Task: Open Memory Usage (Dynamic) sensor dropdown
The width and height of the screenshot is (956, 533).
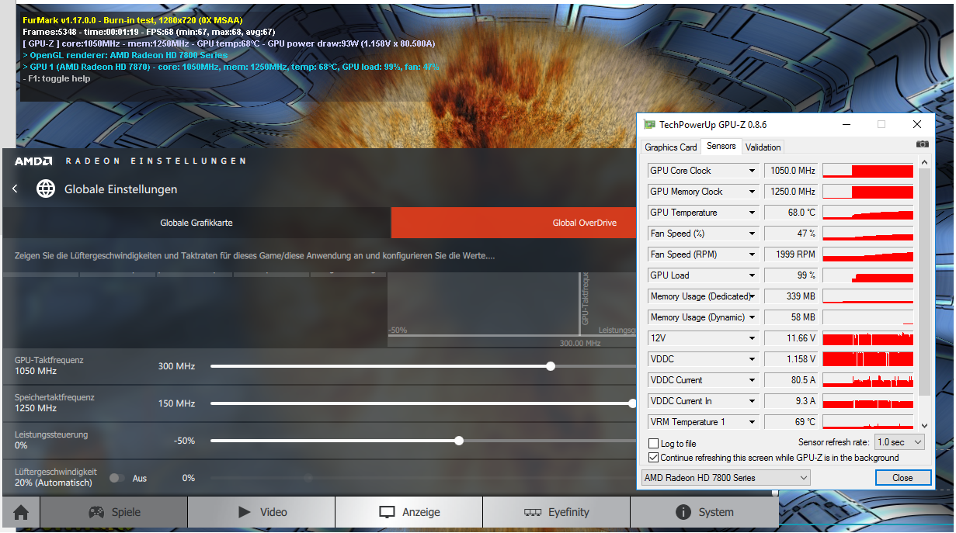Action: point(752,317)
